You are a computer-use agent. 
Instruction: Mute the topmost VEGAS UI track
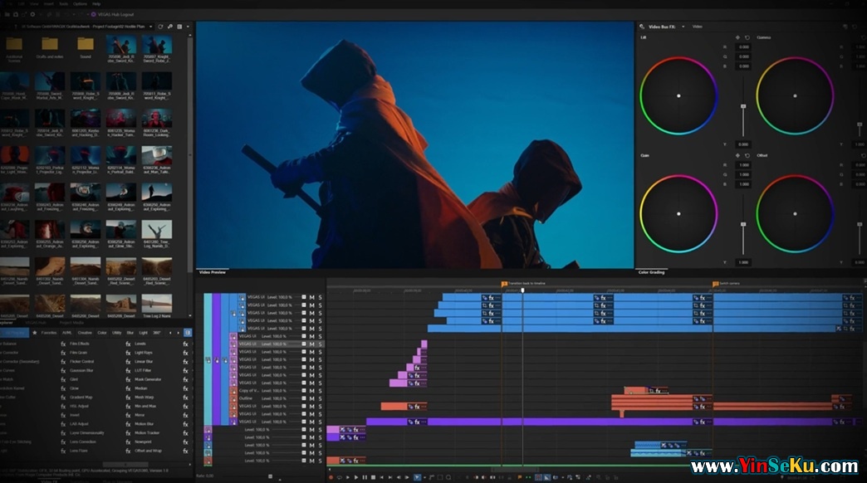coord(311,296)
